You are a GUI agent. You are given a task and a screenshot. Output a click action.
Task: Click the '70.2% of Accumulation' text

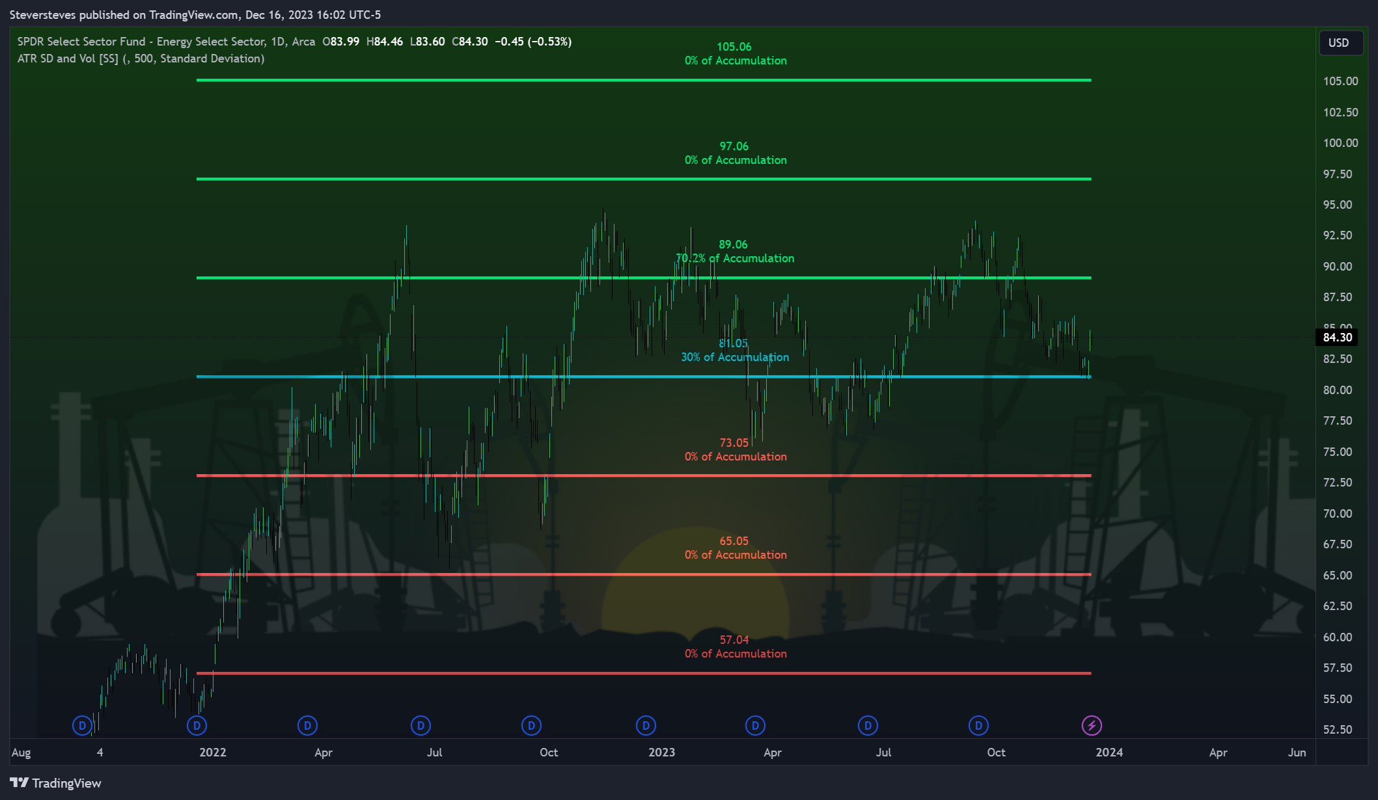pyautogui.click(x=735, y=258)
